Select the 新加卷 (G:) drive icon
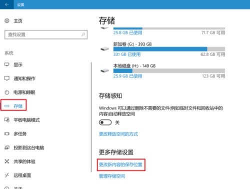Viewport: 250px width, 189px height. click(x=104, y=49)
